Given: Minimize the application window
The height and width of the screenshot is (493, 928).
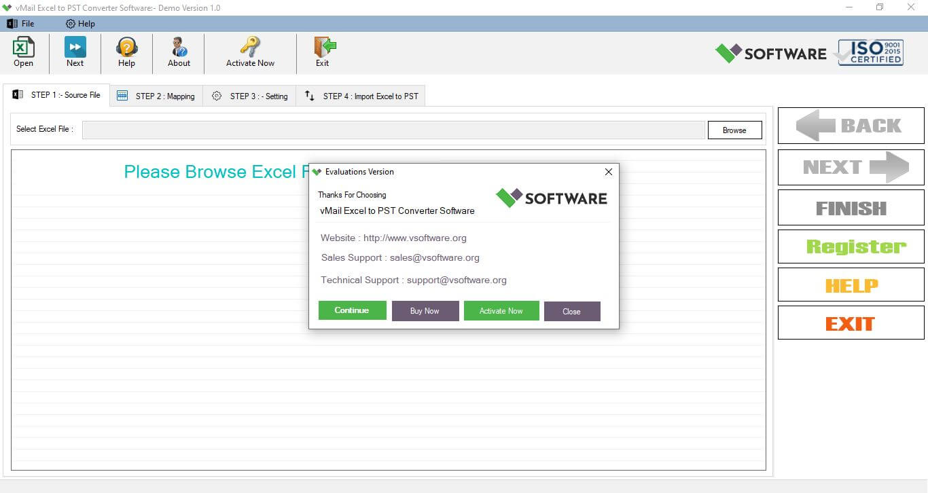Looking at the screenshot, I should tap(849, 7).
